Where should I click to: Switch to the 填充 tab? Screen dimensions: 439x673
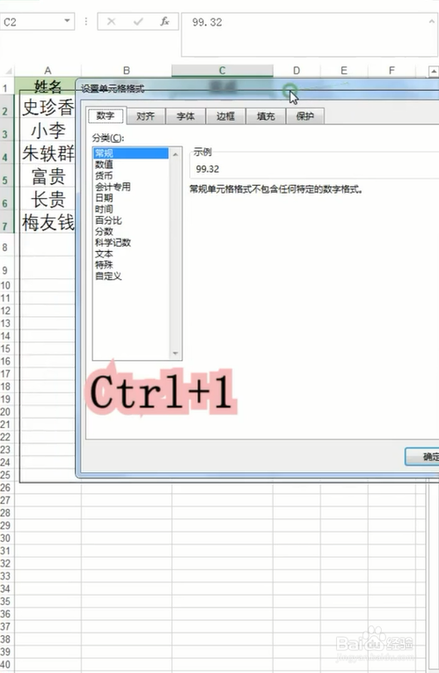point(266,116)
